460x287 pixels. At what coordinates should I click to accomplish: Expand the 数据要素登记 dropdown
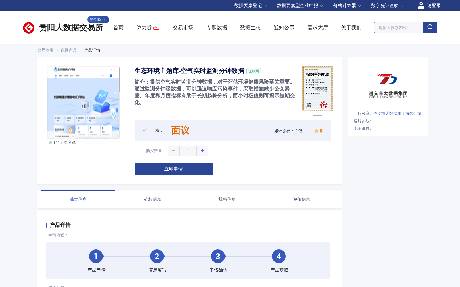pos(250,6)
